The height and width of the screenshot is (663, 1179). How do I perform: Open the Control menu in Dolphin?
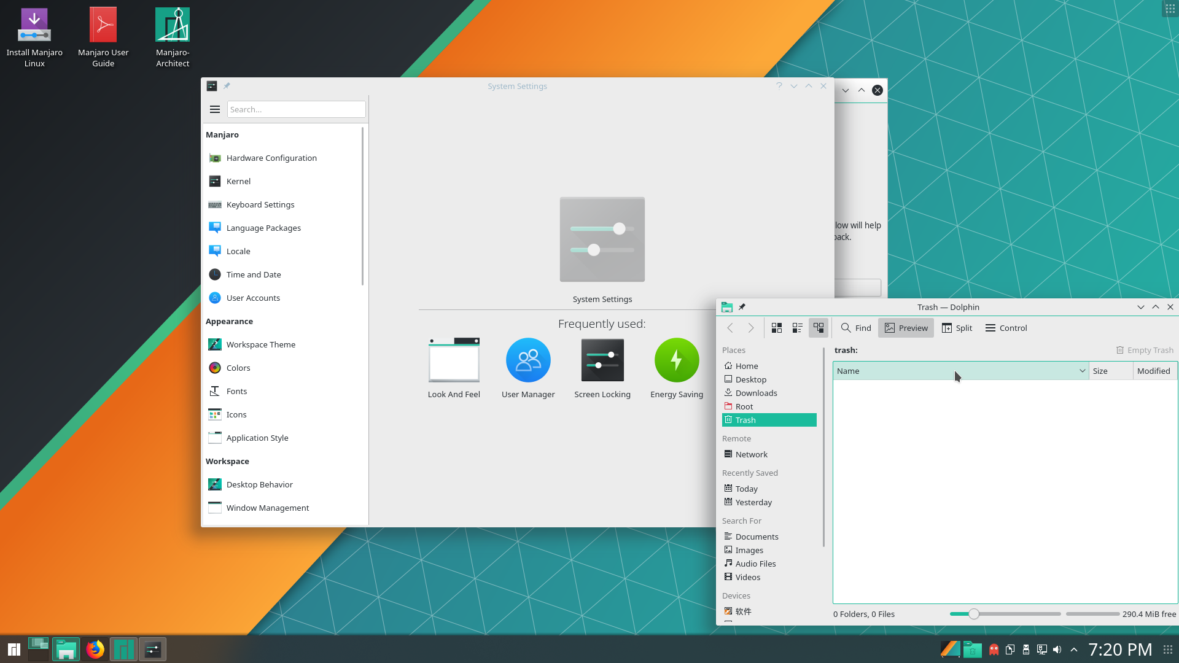[x=1006, y=328]
